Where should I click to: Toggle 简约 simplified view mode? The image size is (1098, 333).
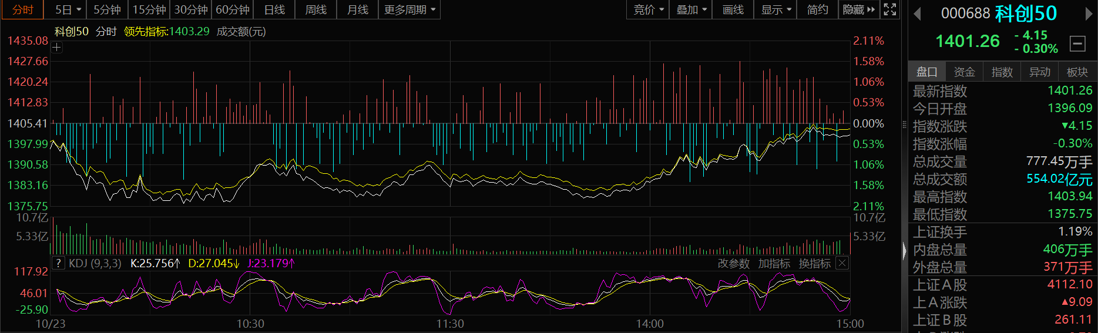click(x=817, y=10)
